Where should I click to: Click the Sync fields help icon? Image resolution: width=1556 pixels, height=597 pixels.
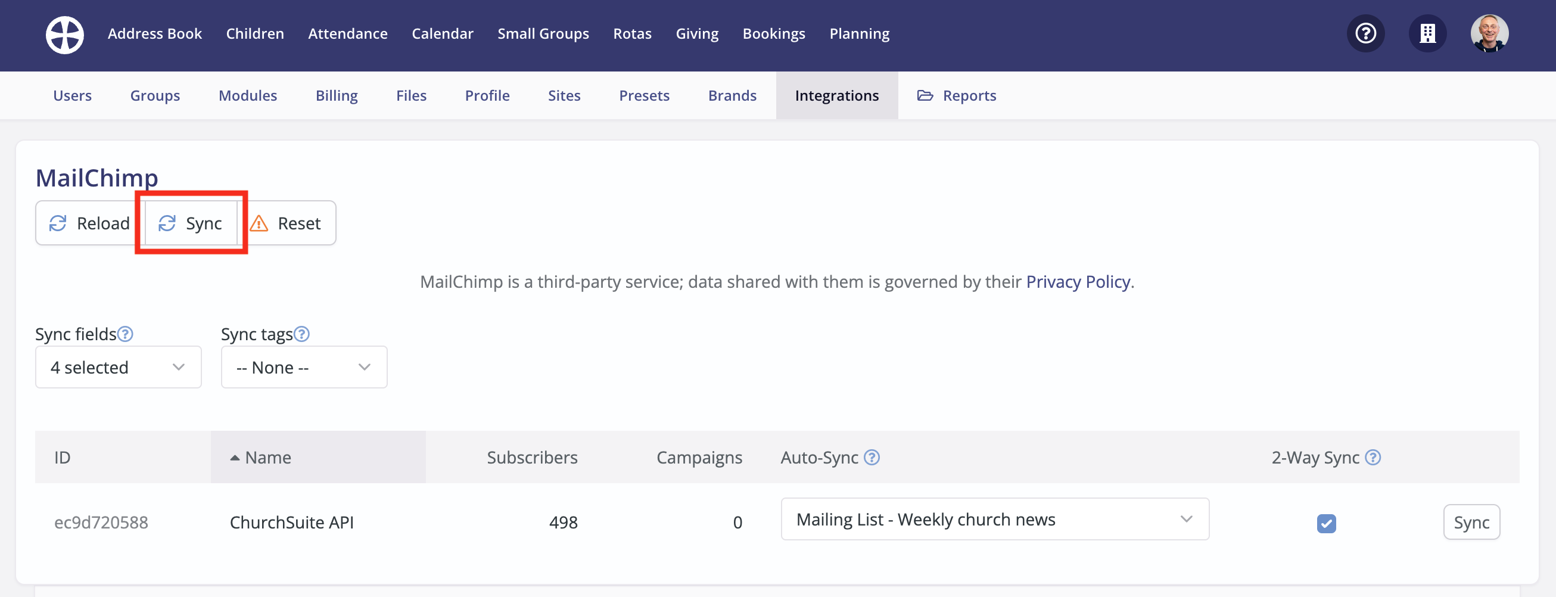[125, 334]
